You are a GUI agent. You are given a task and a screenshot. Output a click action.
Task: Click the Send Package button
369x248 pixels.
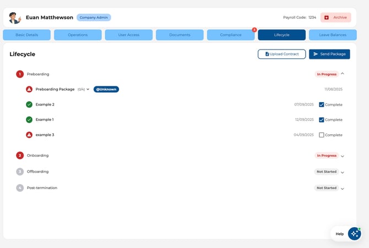coord(329,54)
